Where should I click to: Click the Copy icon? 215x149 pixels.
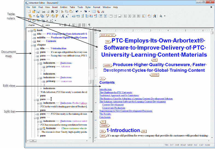[x=66, y=11]
